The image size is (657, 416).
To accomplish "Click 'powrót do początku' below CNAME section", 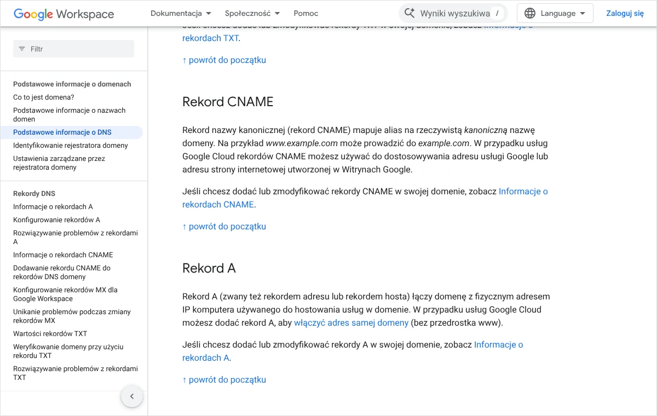I will coord(224,226).
